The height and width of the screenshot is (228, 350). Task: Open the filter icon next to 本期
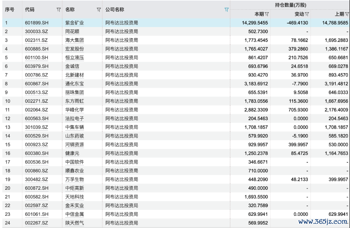pos(267,14)
